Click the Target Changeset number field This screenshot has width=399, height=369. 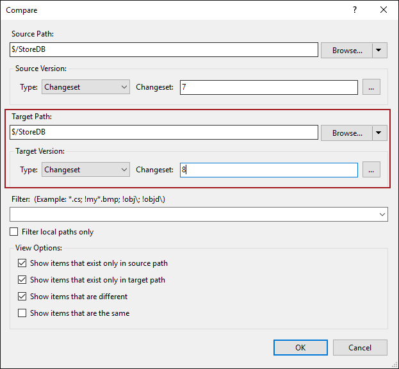click(268, 170)
